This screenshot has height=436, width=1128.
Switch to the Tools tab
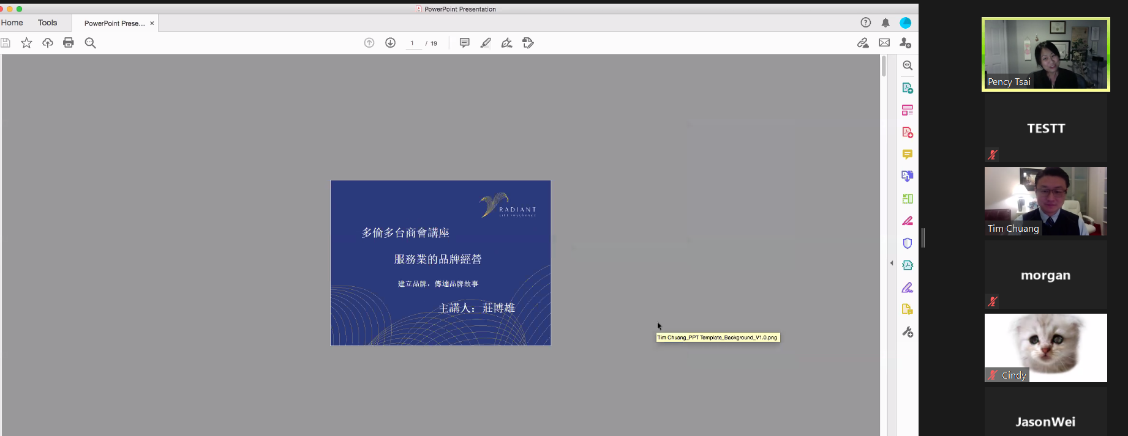(x=47, y=23)
